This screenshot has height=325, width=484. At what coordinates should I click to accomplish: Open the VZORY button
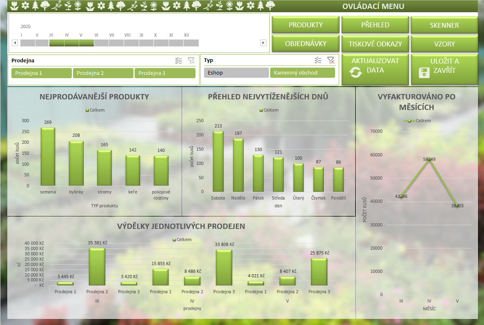(444, 44)
